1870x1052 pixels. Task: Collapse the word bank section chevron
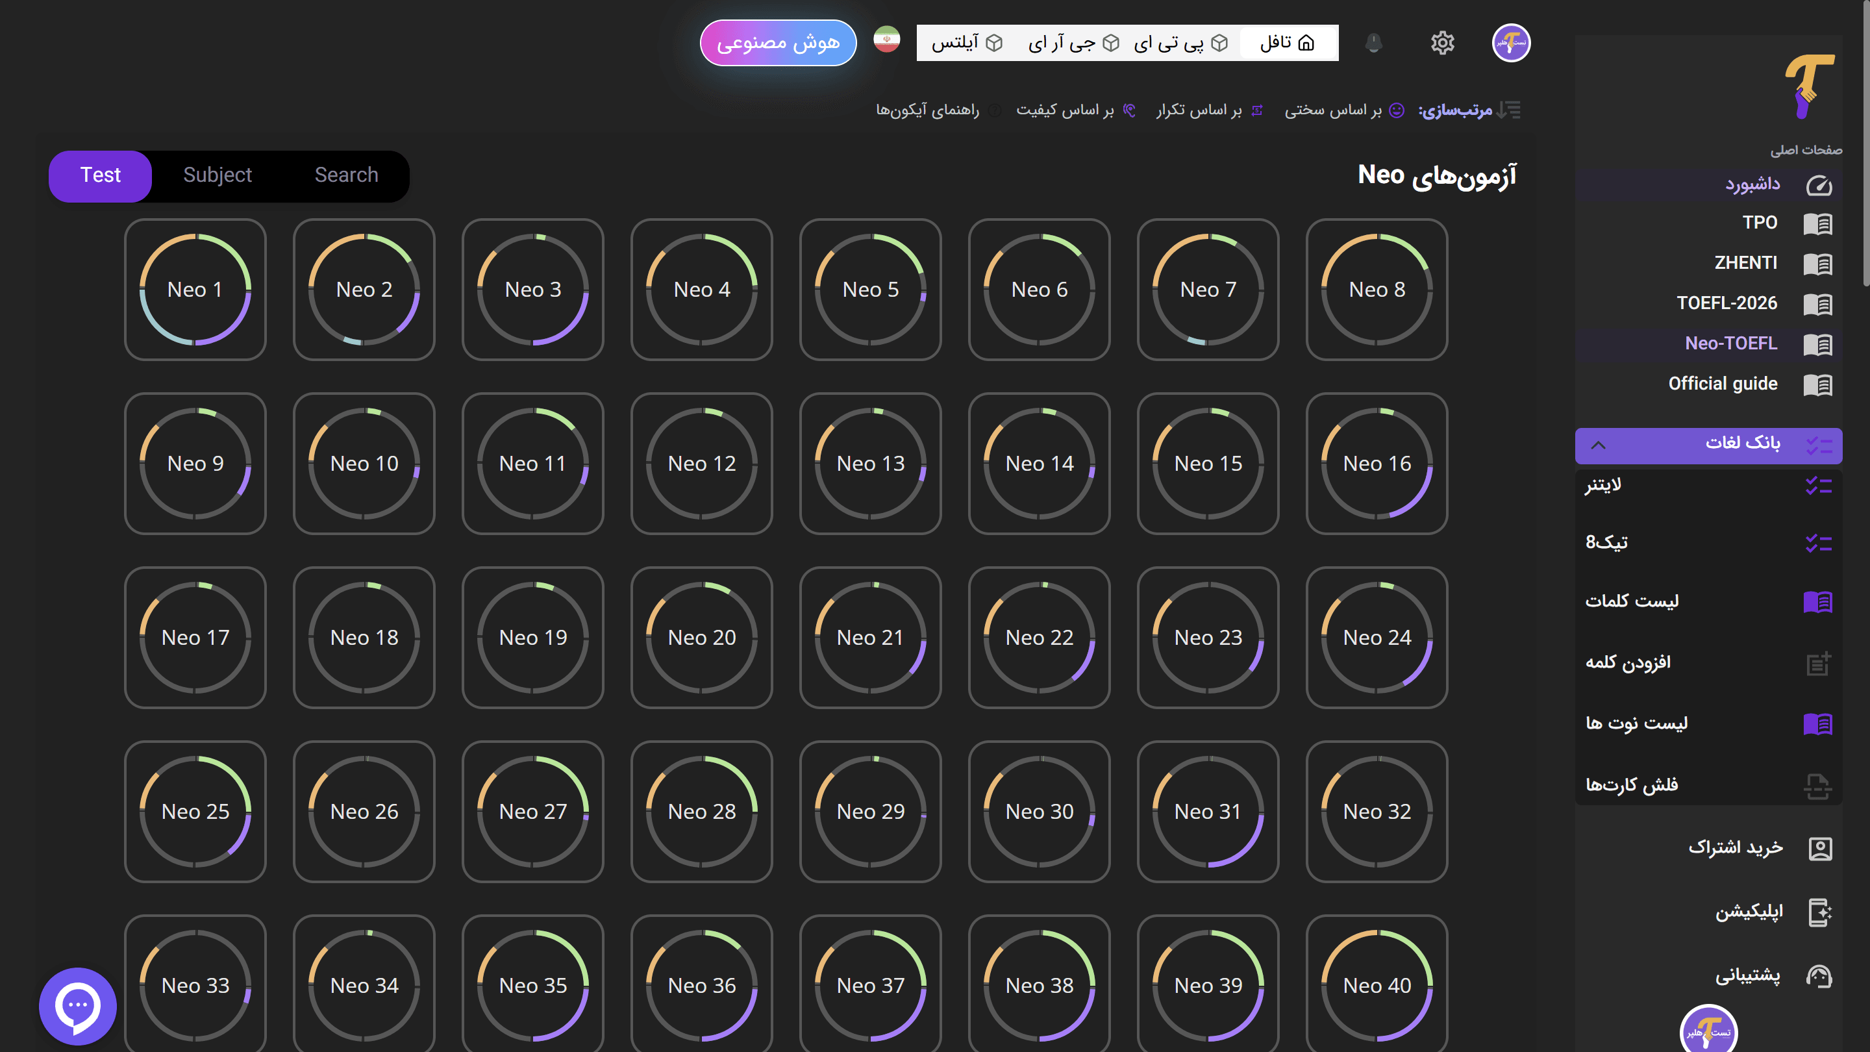1598,445
